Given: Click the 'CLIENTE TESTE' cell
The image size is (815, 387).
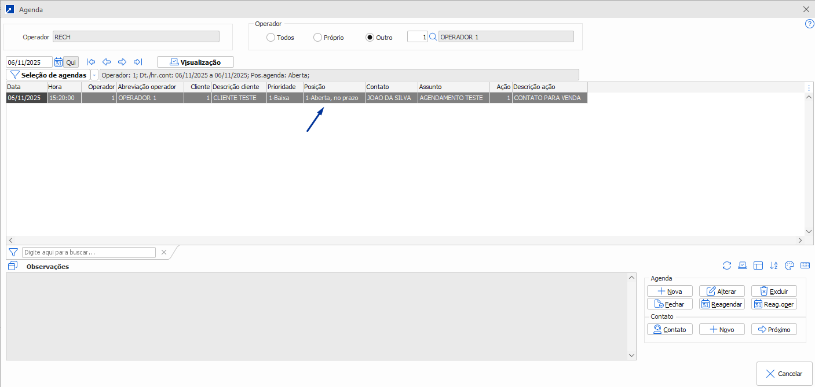Looking at the screenshot, I should click(239, 98).
